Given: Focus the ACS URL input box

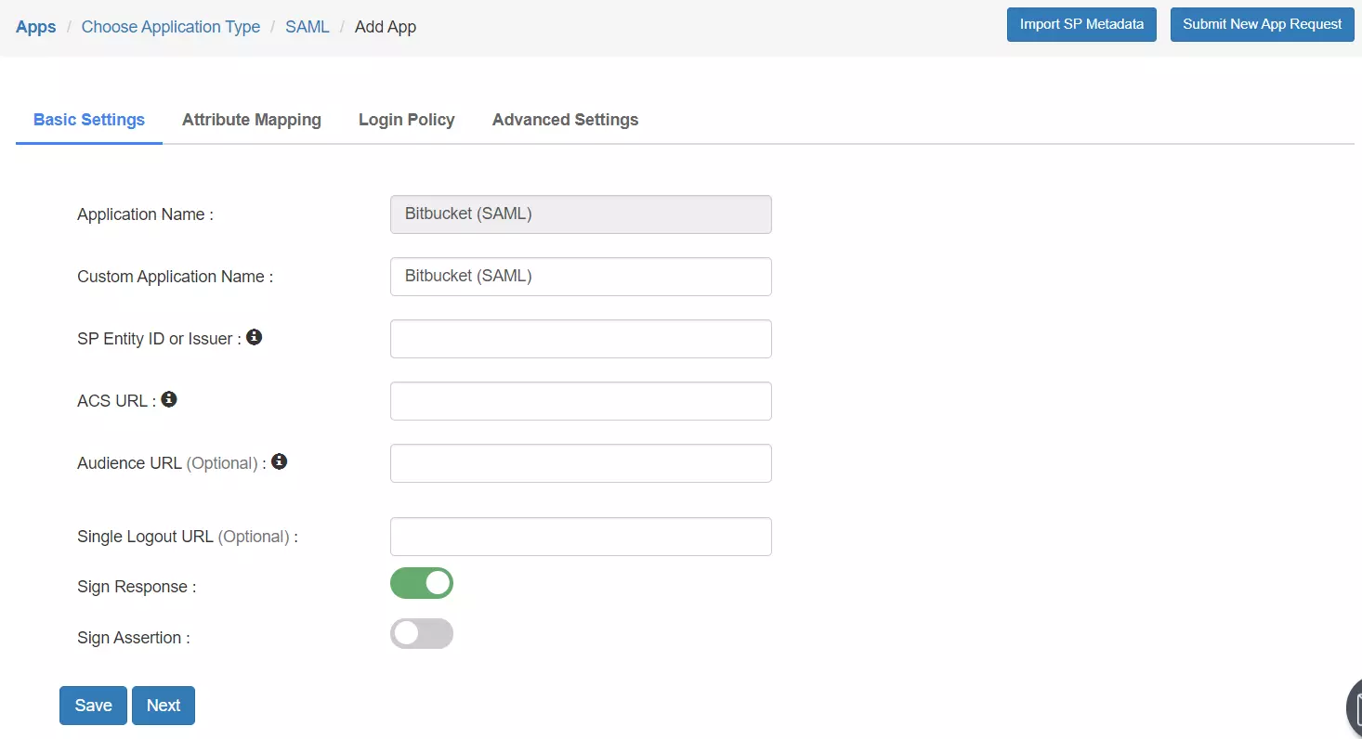Looking at the screenshot, I should (580, 401).
